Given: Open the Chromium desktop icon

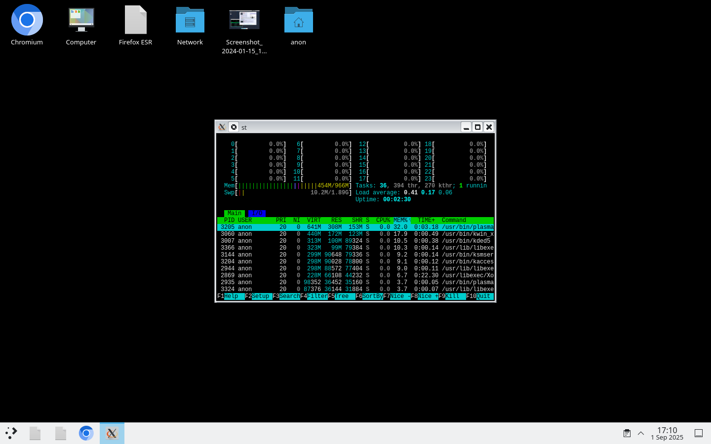Looking at the screenshot, I should tap(27, 26).
